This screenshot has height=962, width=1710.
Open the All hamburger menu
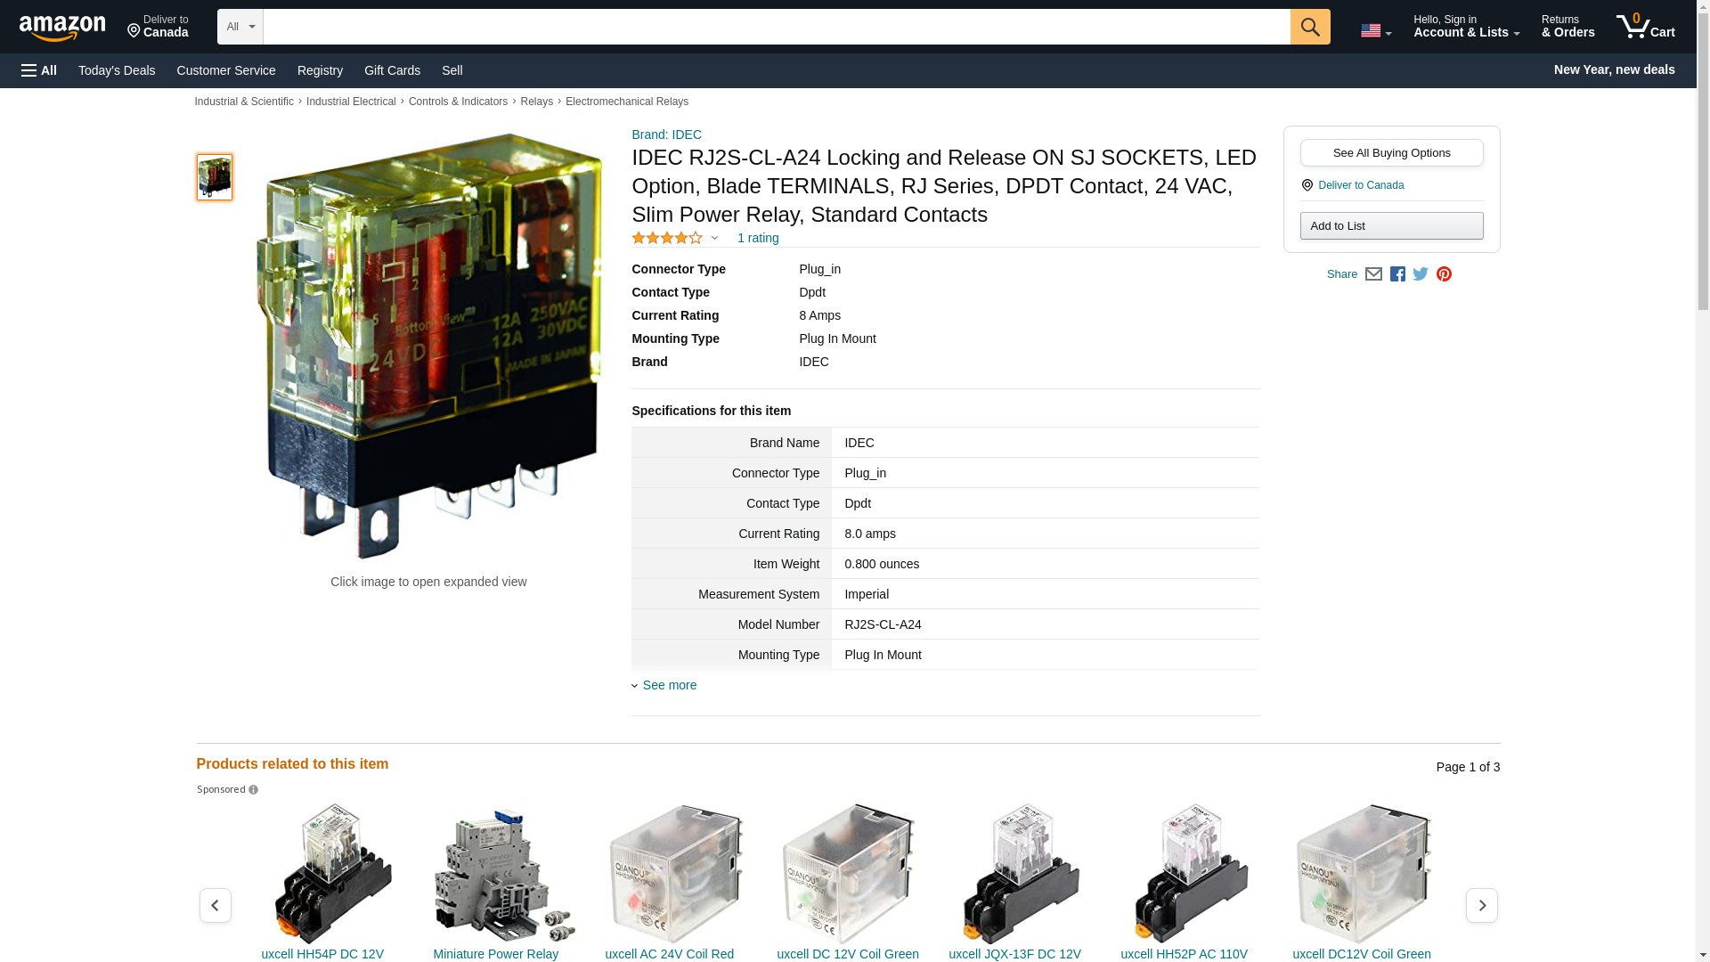point(39,70)
